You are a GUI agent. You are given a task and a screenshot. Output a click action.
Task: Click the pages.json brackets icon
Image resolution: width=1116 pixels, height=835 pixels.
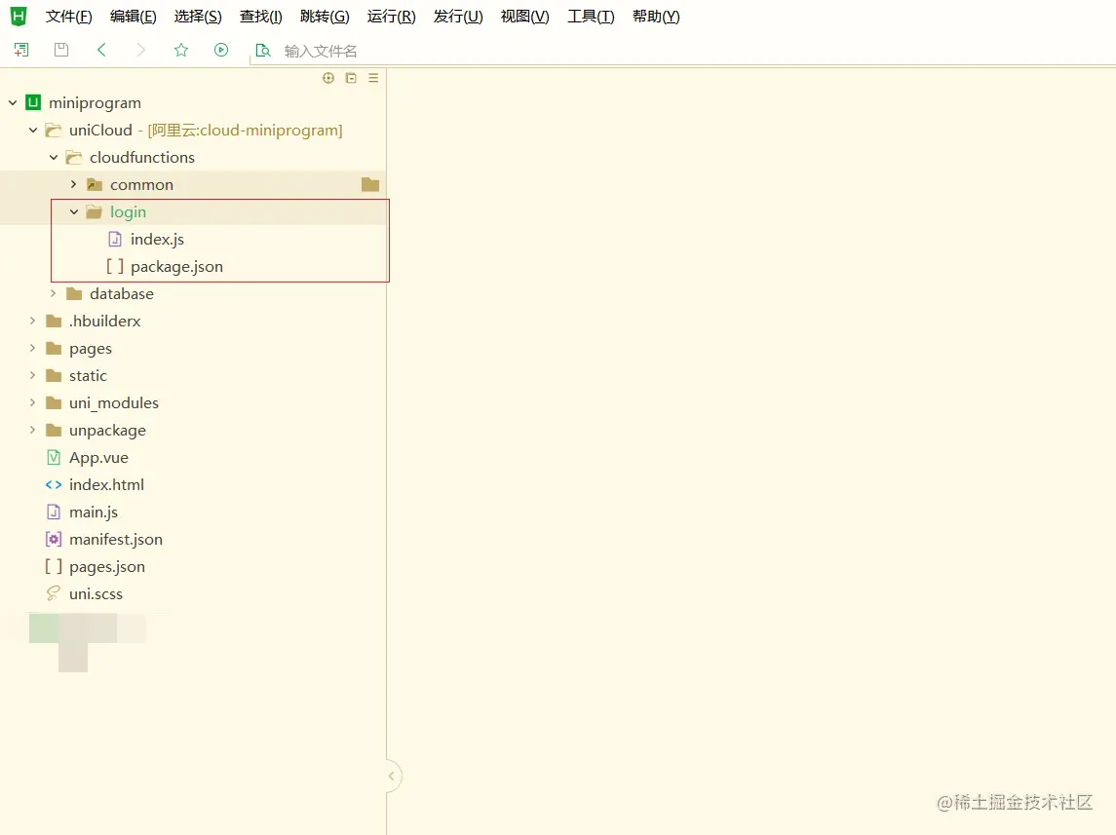(x=54, y=566)
